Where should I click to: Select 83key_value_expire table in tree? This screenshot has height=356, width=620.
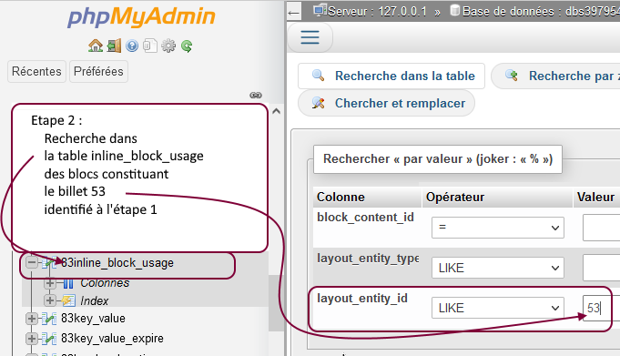coord(112,339)
